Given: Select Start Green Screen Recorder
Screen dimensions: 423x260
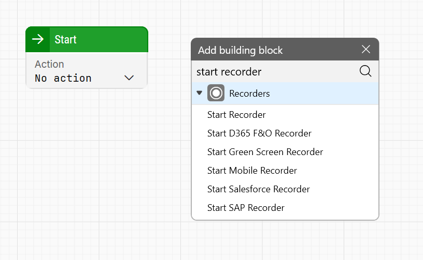Looking at the screenshot, I should (x=265, y=152).
